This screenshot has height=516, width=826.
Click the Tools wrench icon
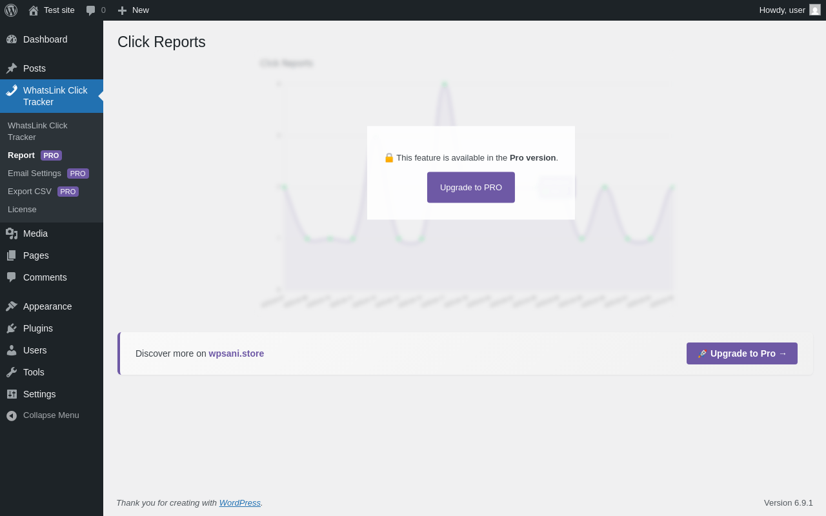(12, 372)
